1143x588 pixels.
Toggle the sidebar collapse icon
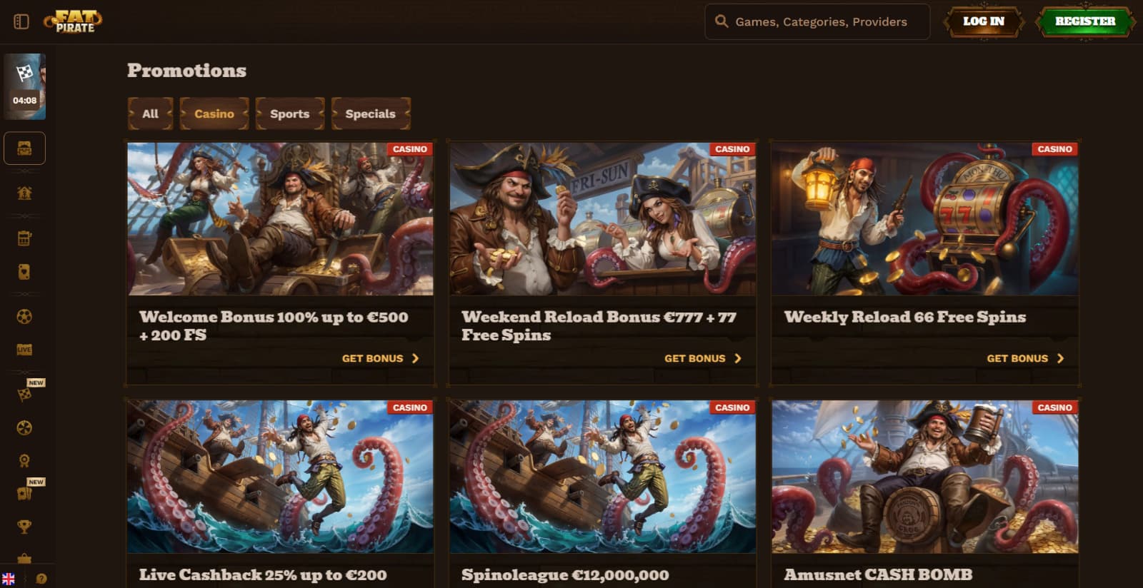tap(21, 21)
